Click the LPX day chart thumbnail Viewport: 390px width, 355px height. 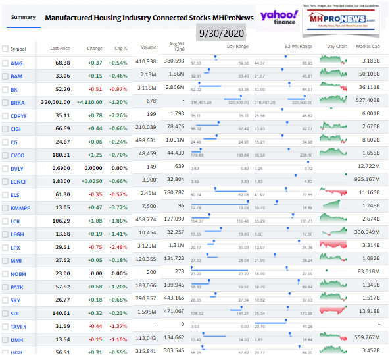pyautogui.click(x=333, y=244)
